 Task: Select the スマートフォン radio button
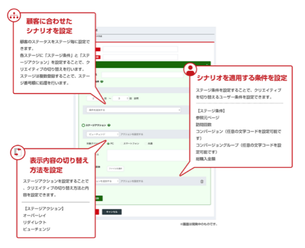121,143
